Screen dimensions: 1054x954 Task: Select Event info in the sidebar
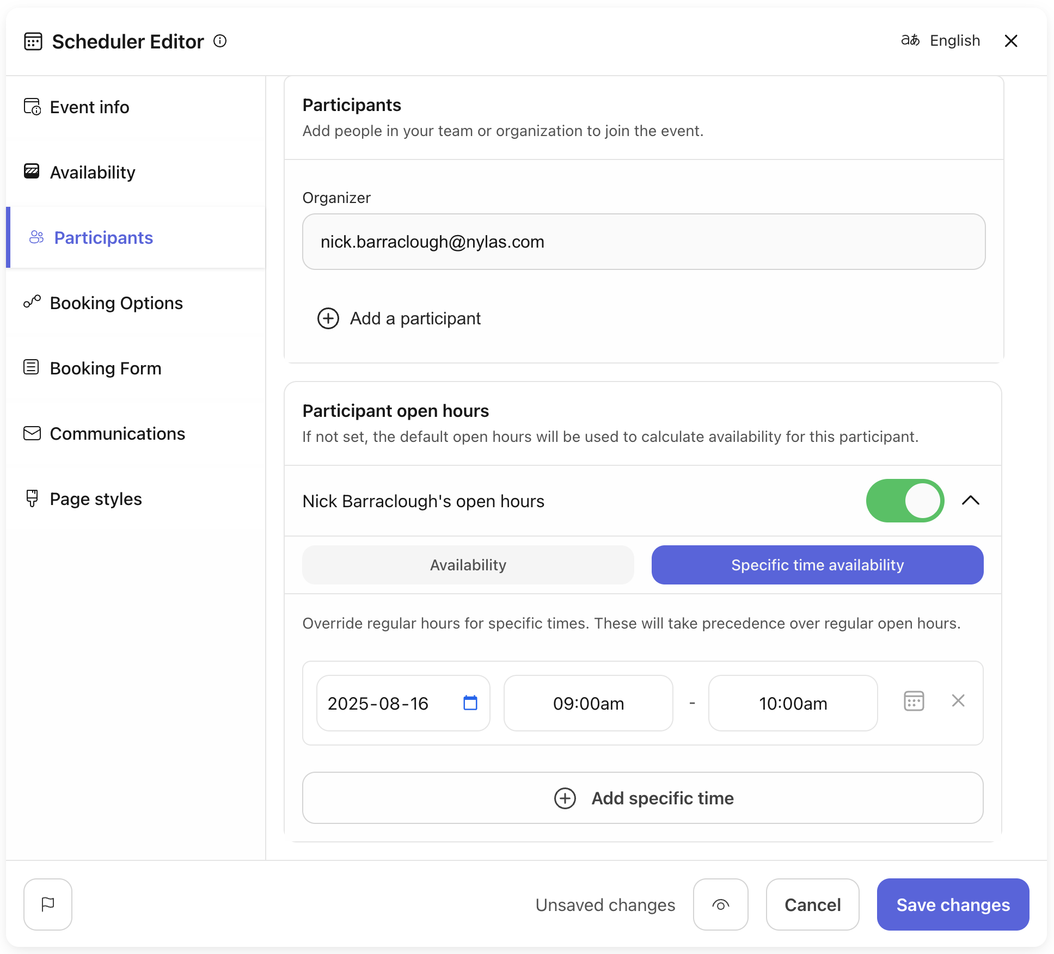pos(89,107)
